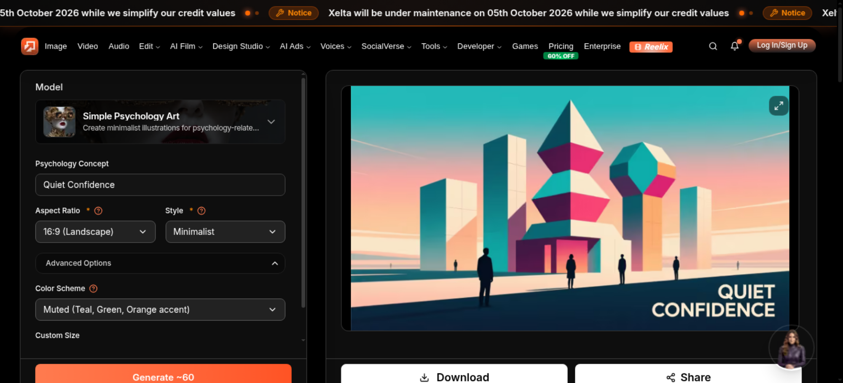The image size is (843, 383).
Task: Open the Reelix badge link
Action: (651, 47)
